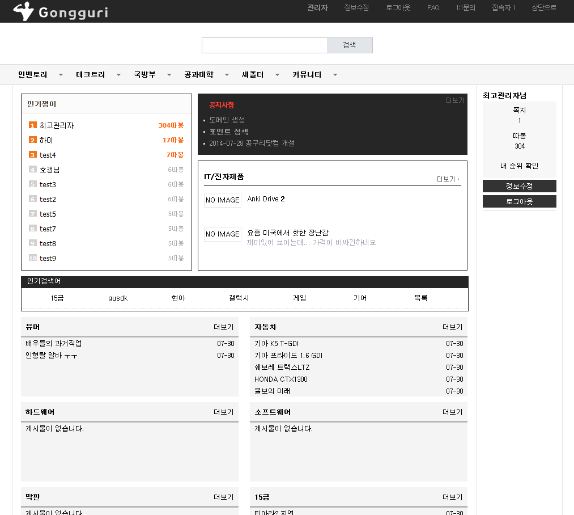Image resolution: width=574 pixels, height=515 pixels.
Task: Click rank 1 badge next to 최고관리자
Action: click(33, 125)
